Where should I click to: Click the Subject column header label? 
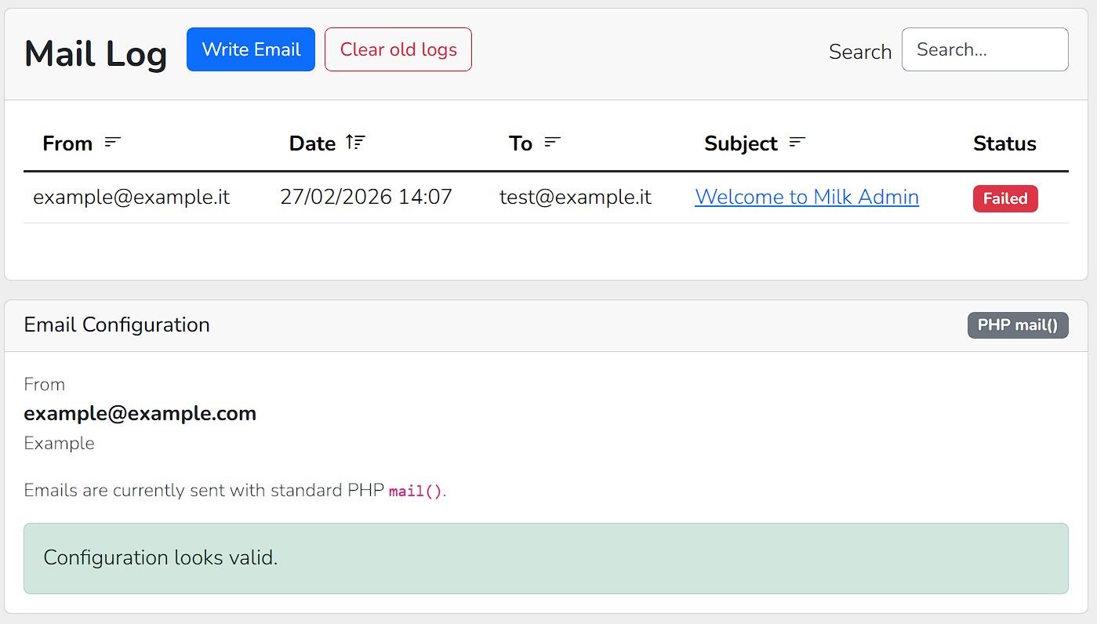(741, 143)
